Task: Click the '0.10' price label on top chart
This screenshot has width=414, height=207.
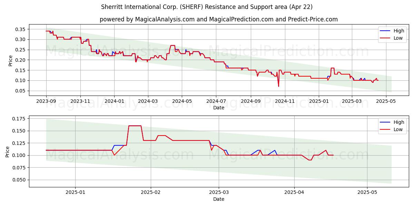Action: (x=21, y=80)
